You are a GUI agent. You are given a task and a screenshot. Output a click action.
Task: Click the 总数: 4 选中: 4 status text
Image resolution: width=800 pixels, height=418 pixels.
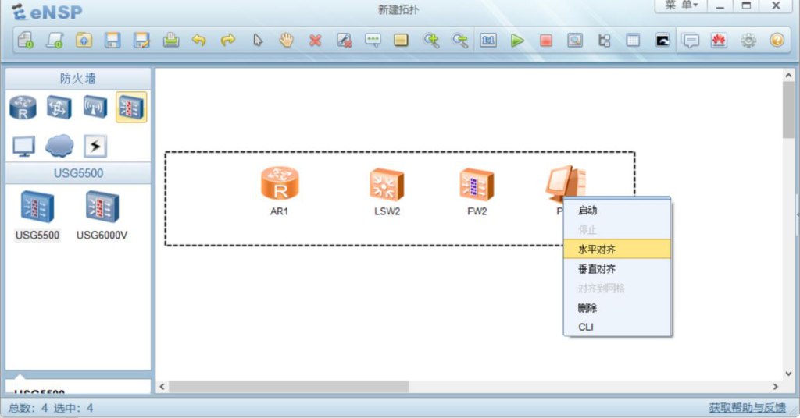pyautogui.click(x=51, y=408)
